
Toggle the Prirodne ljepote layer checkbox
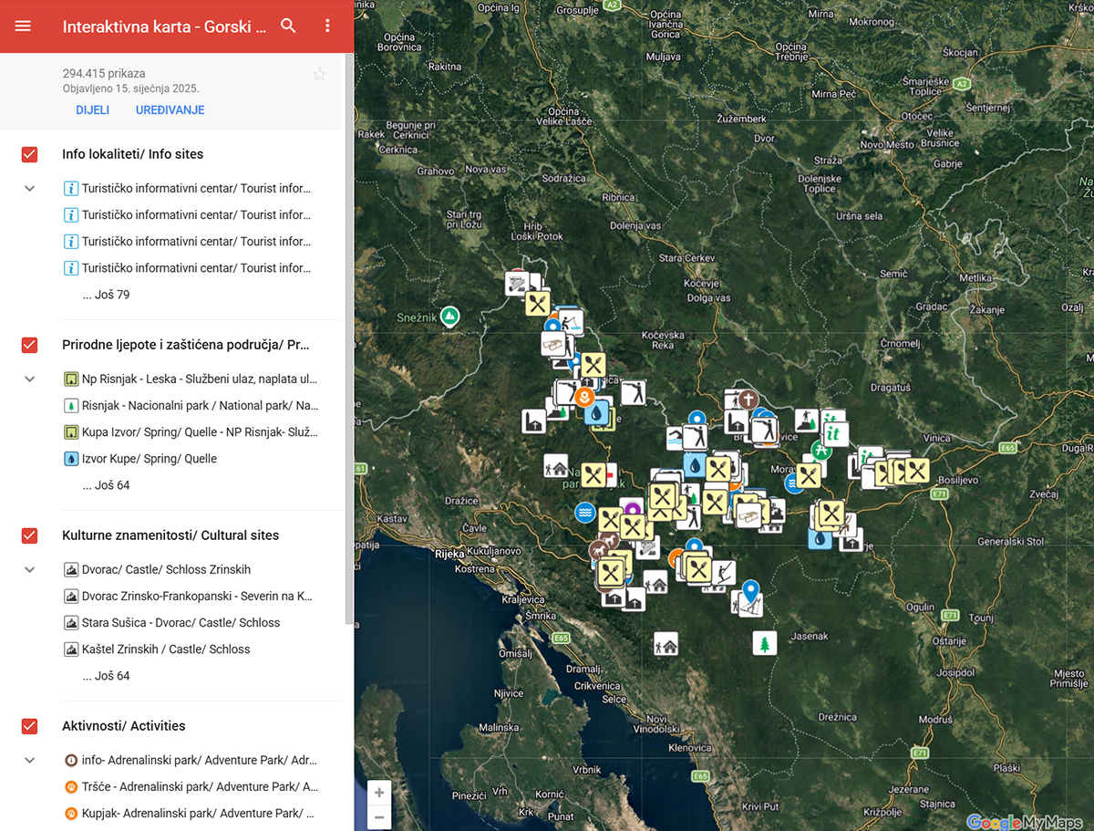[x=29, y=345]
